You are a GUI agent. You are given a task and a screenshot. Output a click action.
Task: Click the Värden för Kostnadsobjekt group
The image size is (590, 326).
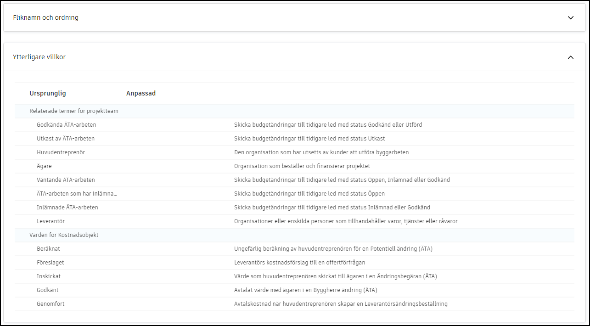pos(64,235)
